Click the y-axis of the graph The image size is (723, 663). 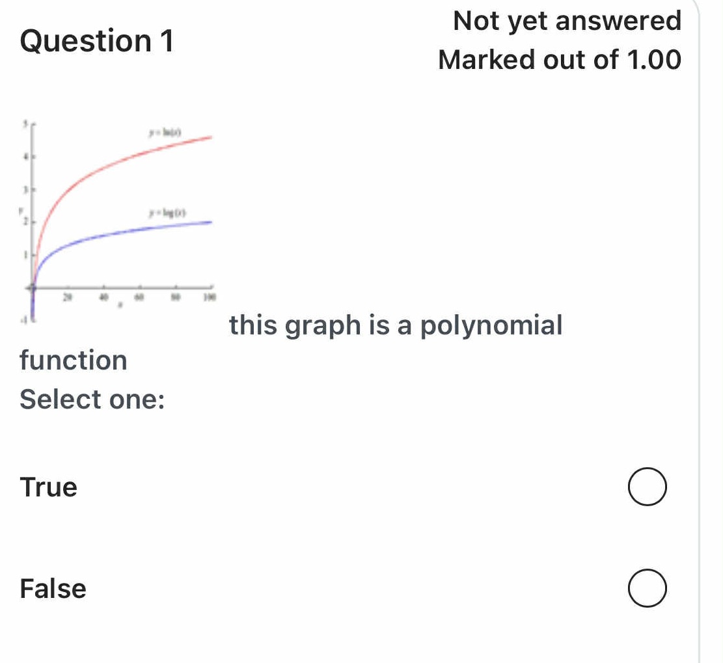tap(33, 195)
